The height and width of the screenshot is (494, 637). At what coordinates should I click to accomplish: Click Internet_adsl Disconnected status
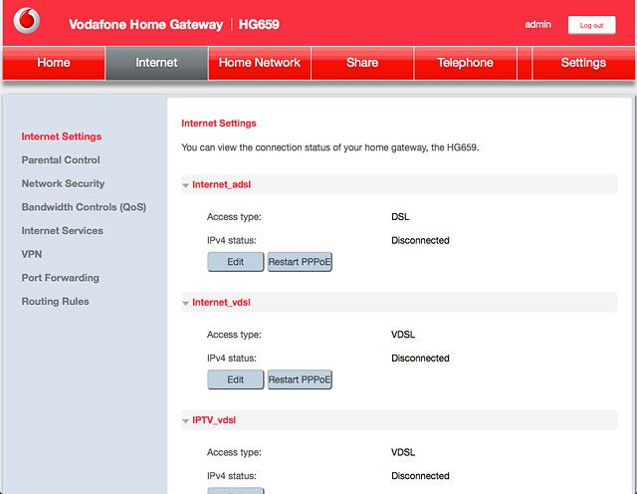click(420, 241)
